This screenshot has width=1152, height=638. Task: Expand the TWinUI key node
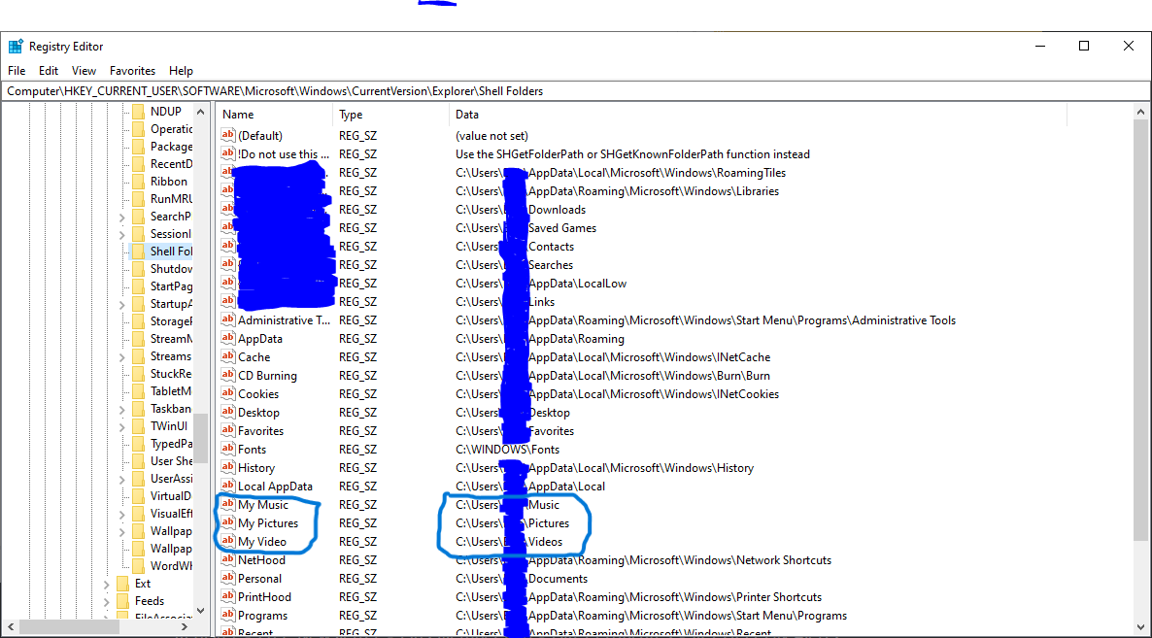point(121,426)
